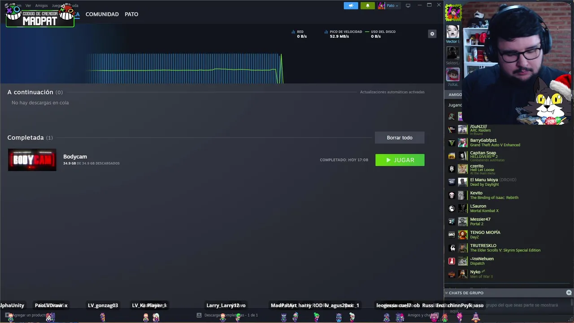Click the Hell Let Loose game icon

tap(452, 169)
